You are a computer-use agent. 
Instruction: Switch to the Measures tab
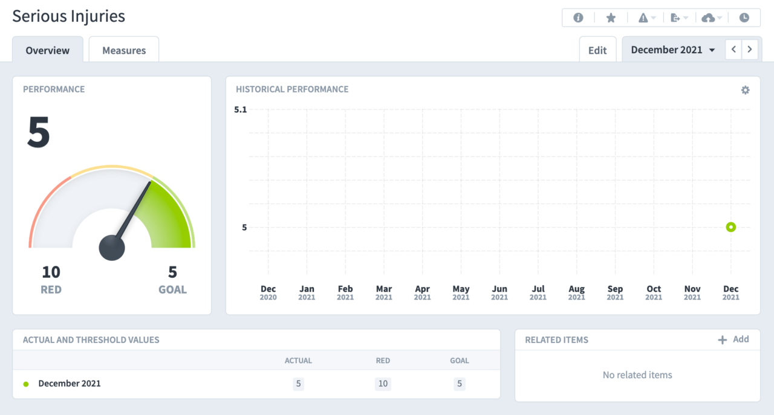123,50
